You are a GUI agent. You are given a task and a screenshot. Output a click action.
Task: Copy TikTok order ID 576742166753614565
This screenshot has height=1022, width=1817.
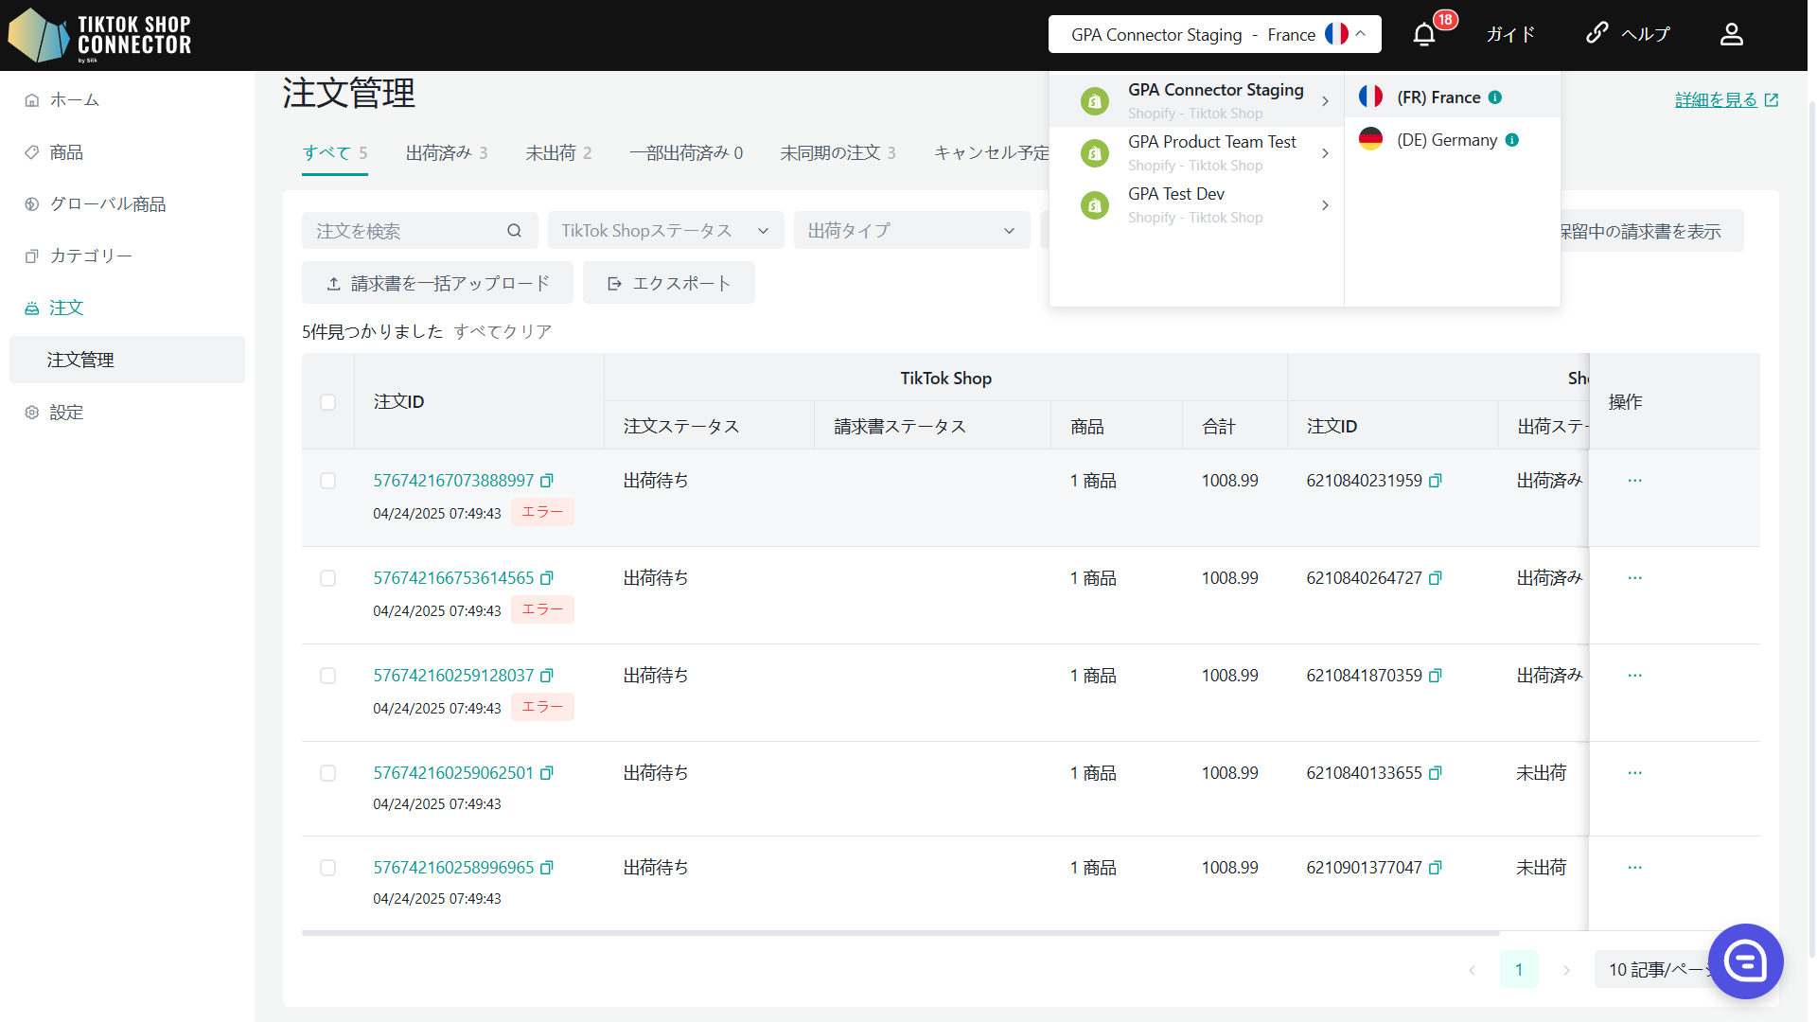coord(547,578)
